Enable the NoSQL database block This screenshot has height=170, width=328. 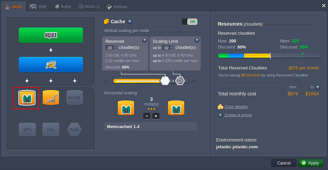coord(75,97)
